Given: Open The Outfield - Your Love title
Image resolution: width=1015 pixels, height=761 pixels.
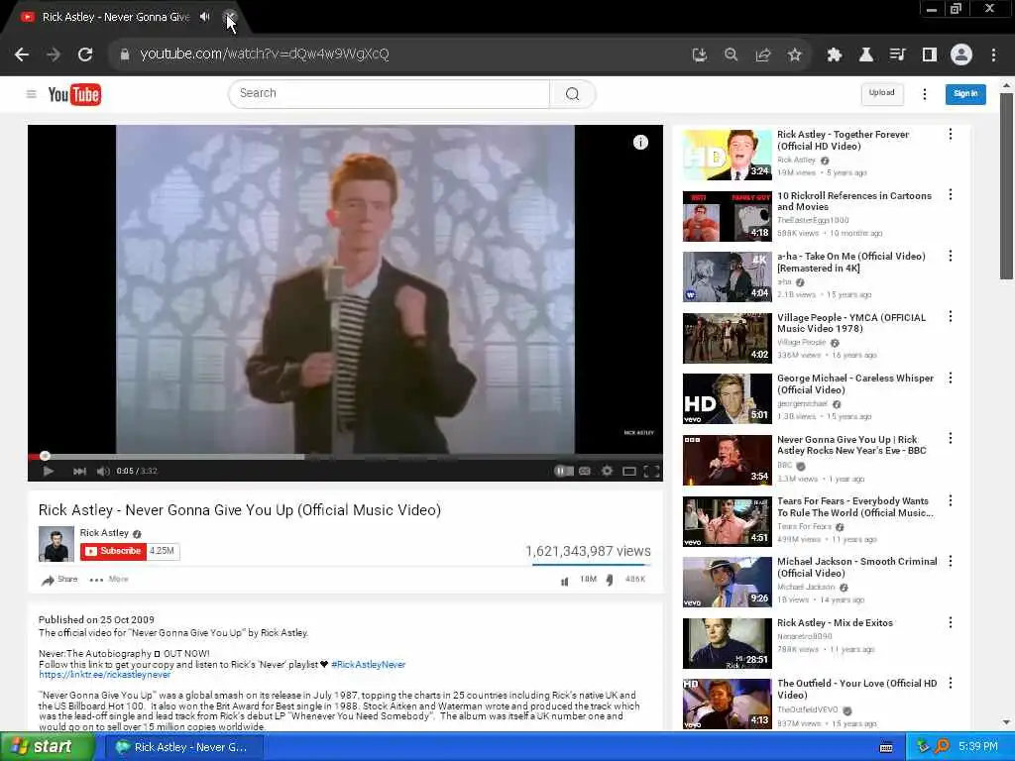Looking at the screenshot, I should [857, 689].
